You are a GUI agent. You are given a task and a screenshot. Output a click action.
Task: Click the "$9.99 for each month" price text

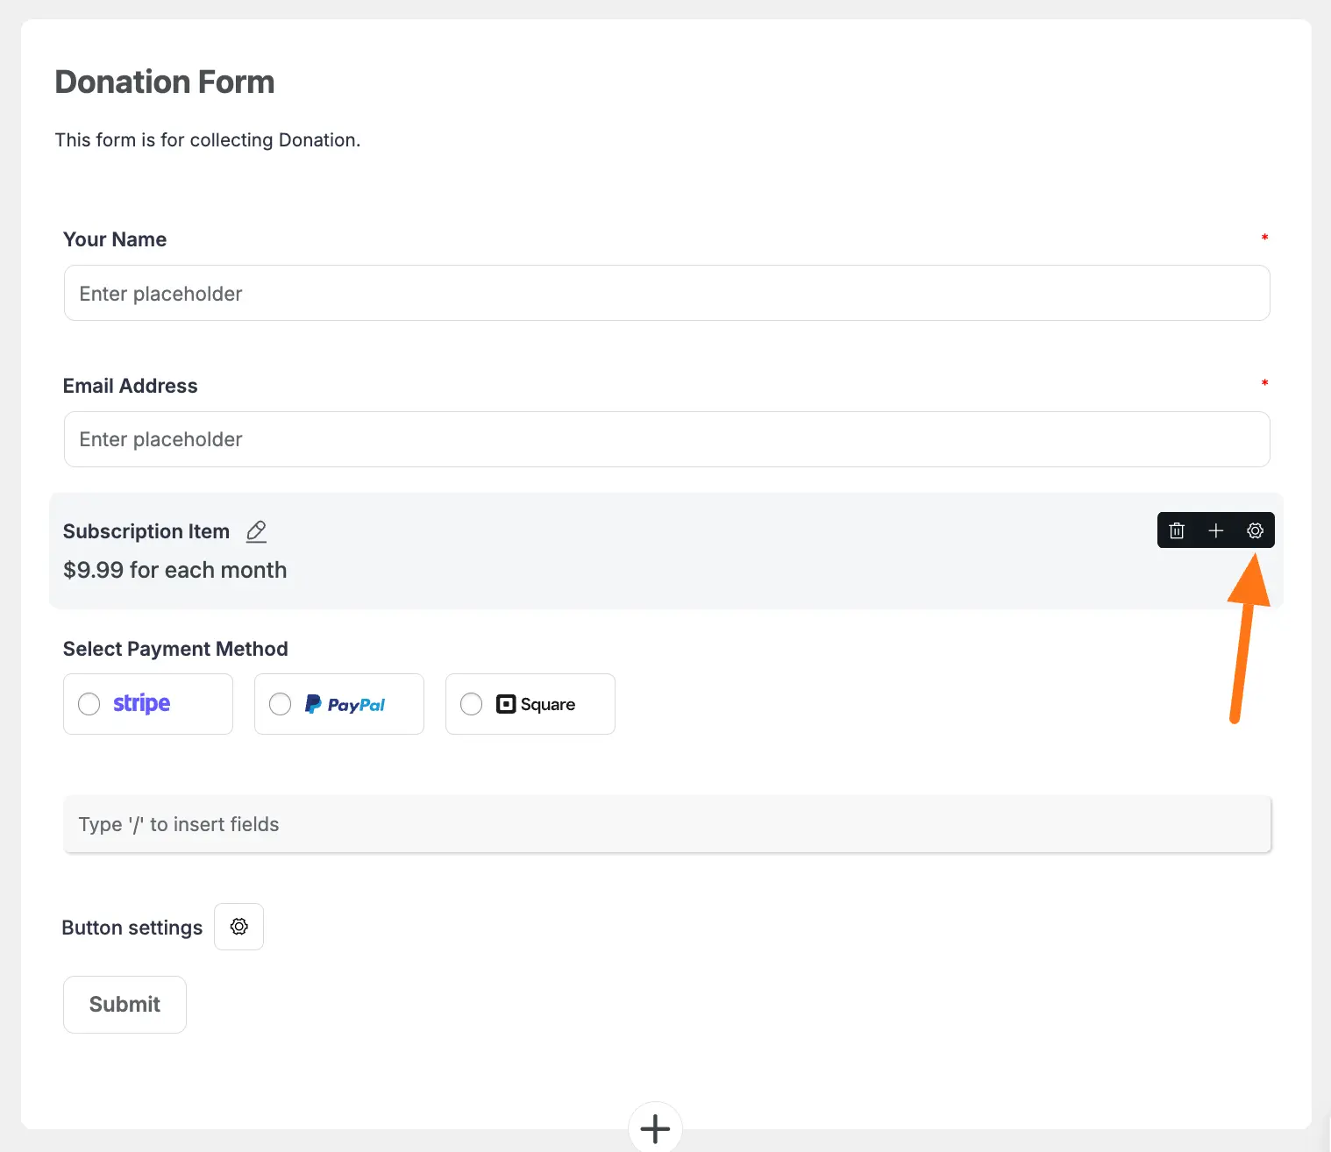175,570
